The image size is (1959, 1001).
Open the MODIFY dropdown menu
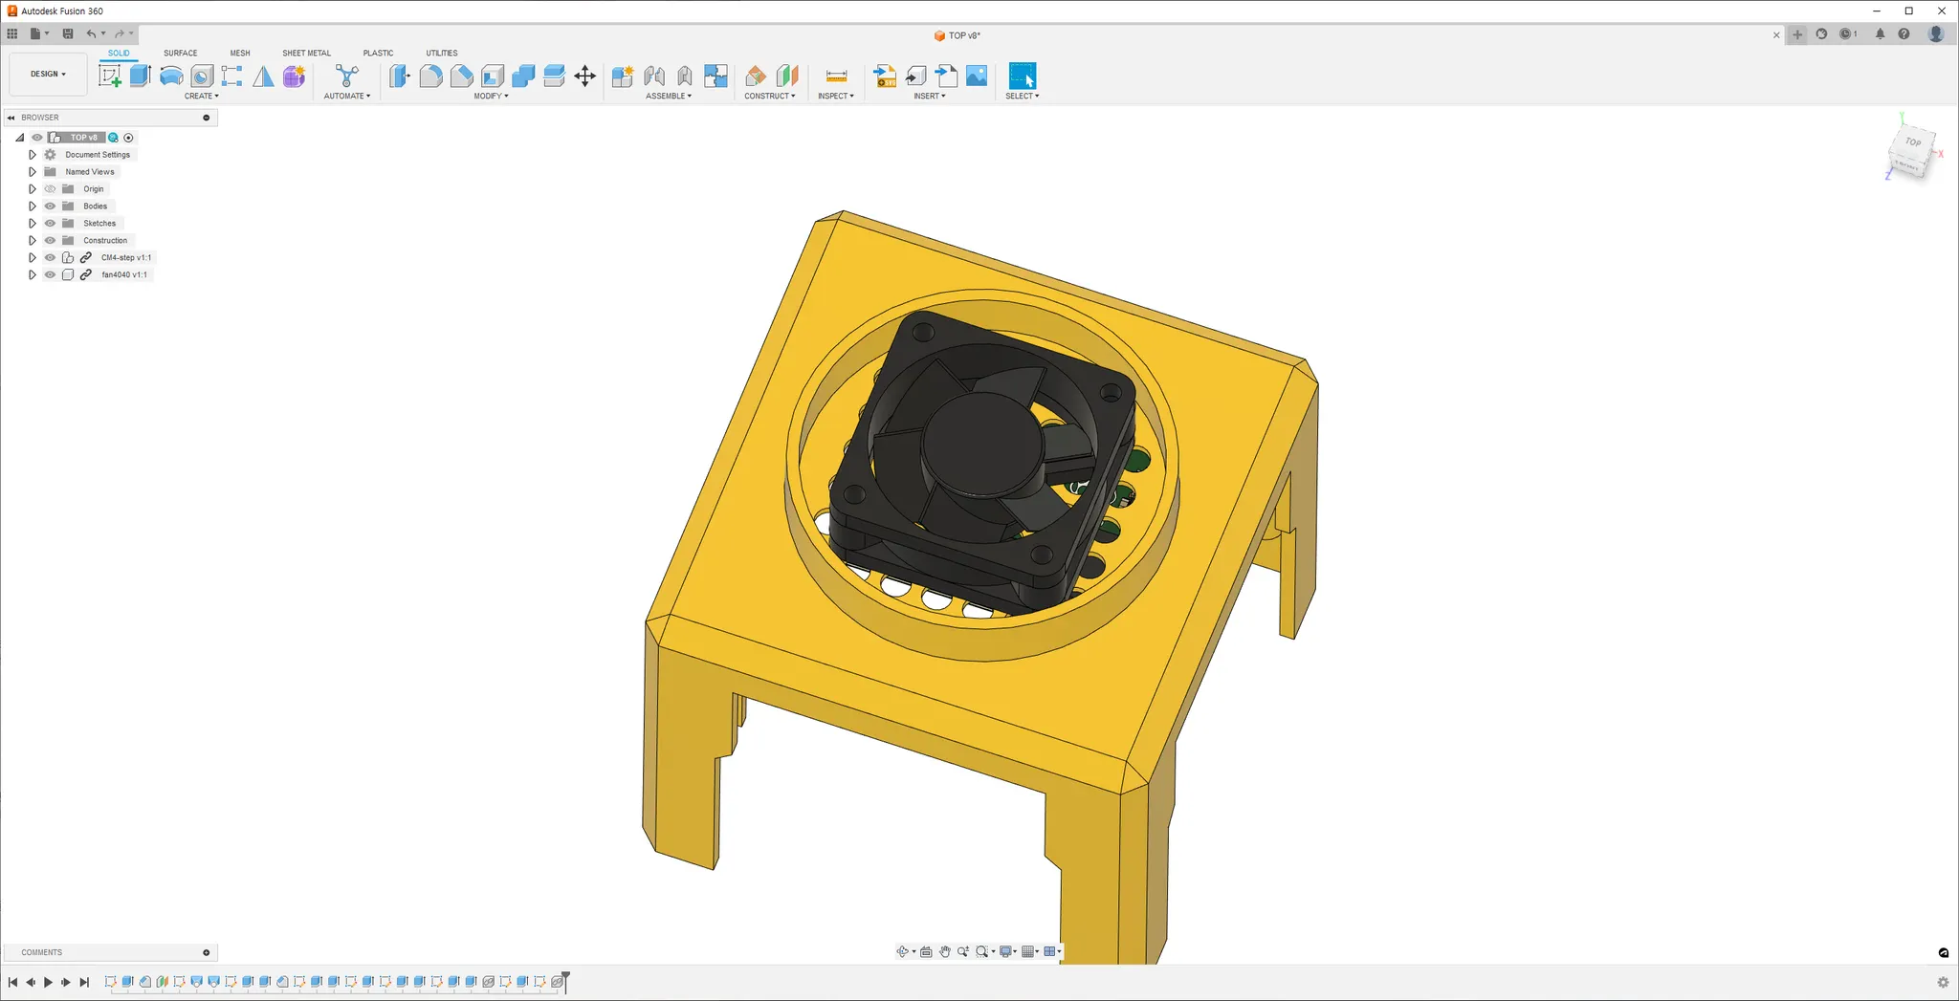point(492,97)
